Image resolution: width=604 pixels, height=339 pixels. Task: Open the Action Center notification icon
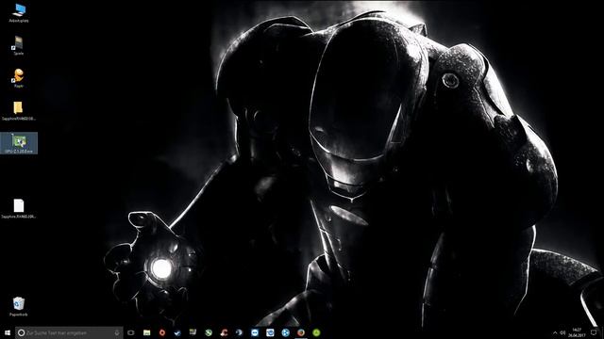(594, 332)
